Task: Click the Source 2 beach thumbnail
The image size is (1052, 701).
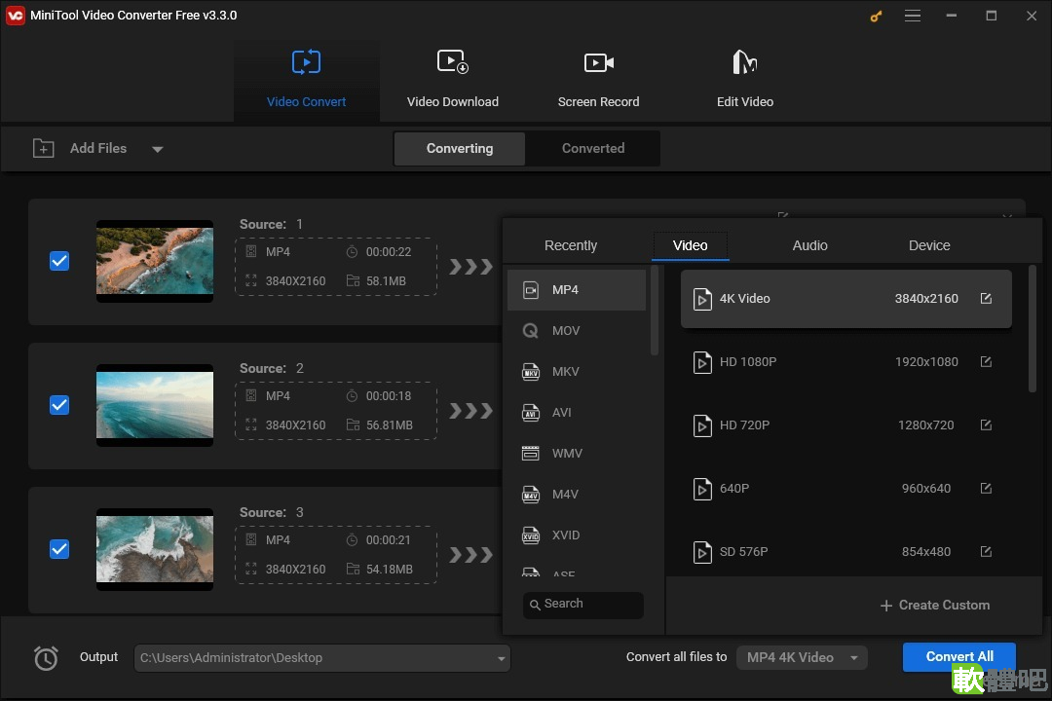Action: (x=155, y=405)
